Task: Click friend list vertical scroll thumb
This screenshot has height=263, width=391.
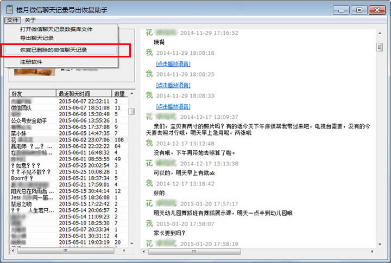Action: [x=131, y=111]
